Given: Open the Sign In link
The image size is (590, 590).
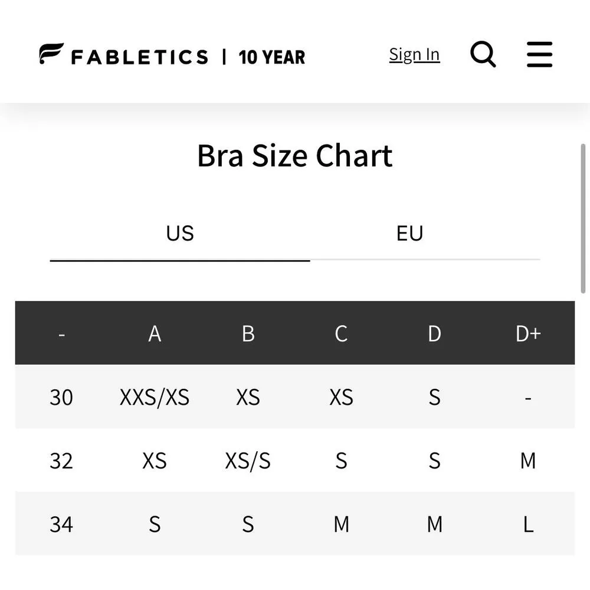Looking at the screenshot, I should [414, 53].
